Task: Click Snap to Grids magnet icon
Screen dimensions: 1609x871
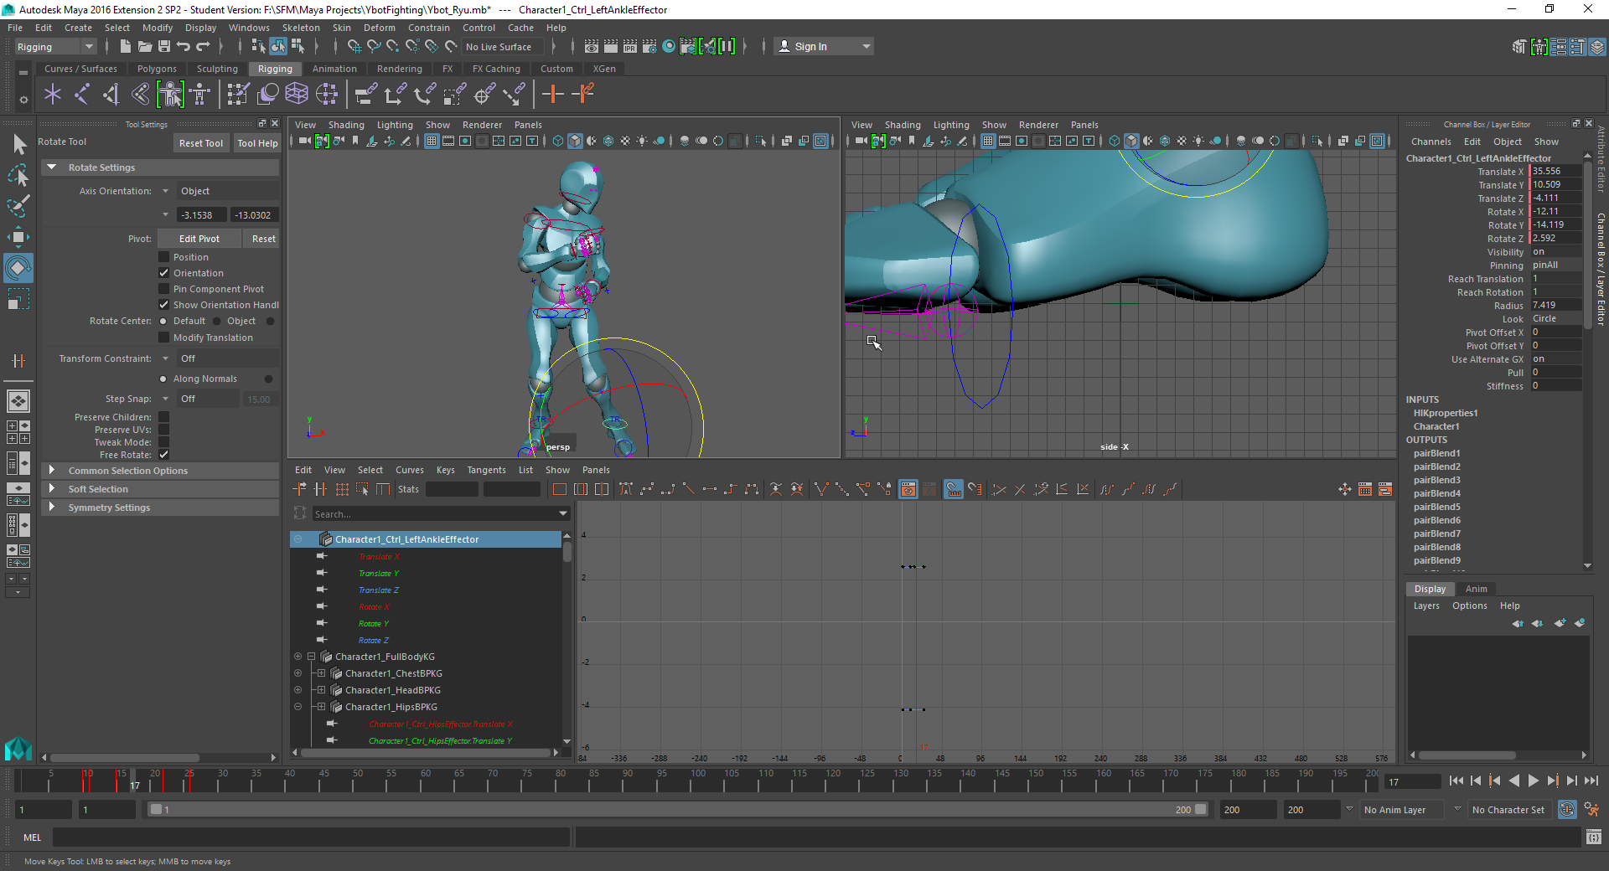Action: pyautogui.click(x=354, y=46)
